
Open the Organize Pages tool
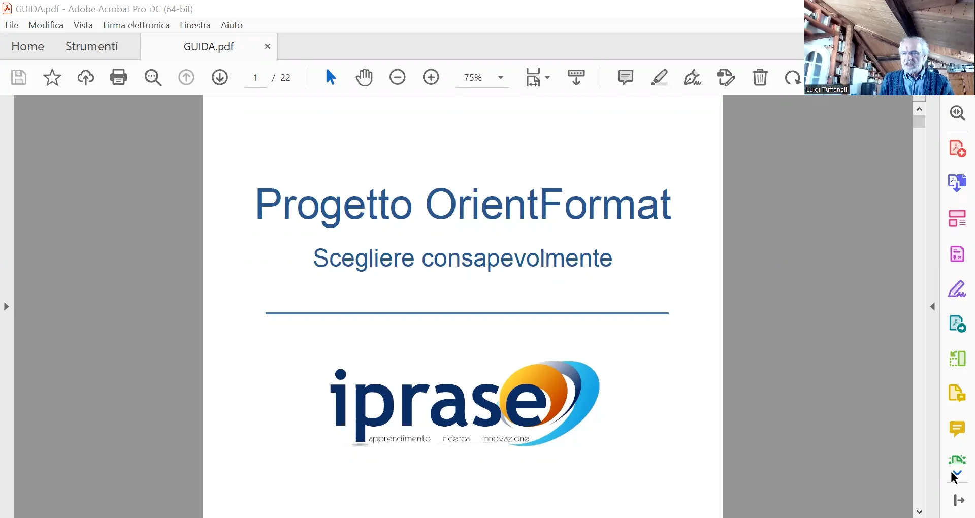pos(958,218)
